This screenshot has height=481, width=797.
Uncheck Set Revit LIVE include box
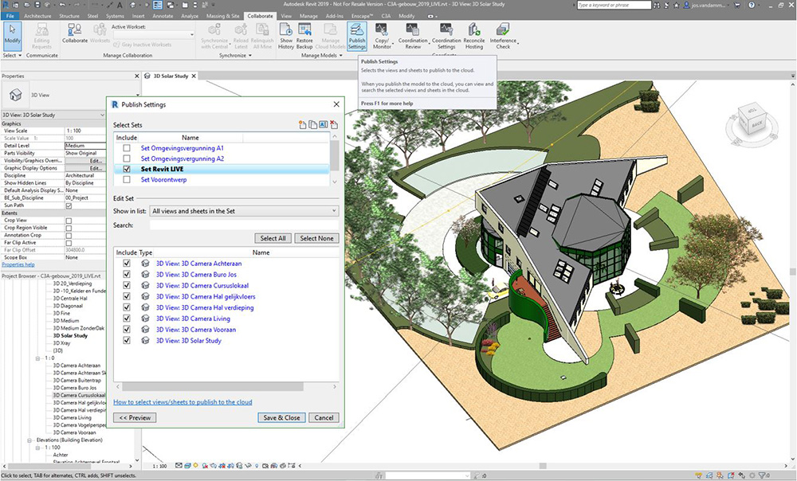pyautogui.click(x=127, y=169)
